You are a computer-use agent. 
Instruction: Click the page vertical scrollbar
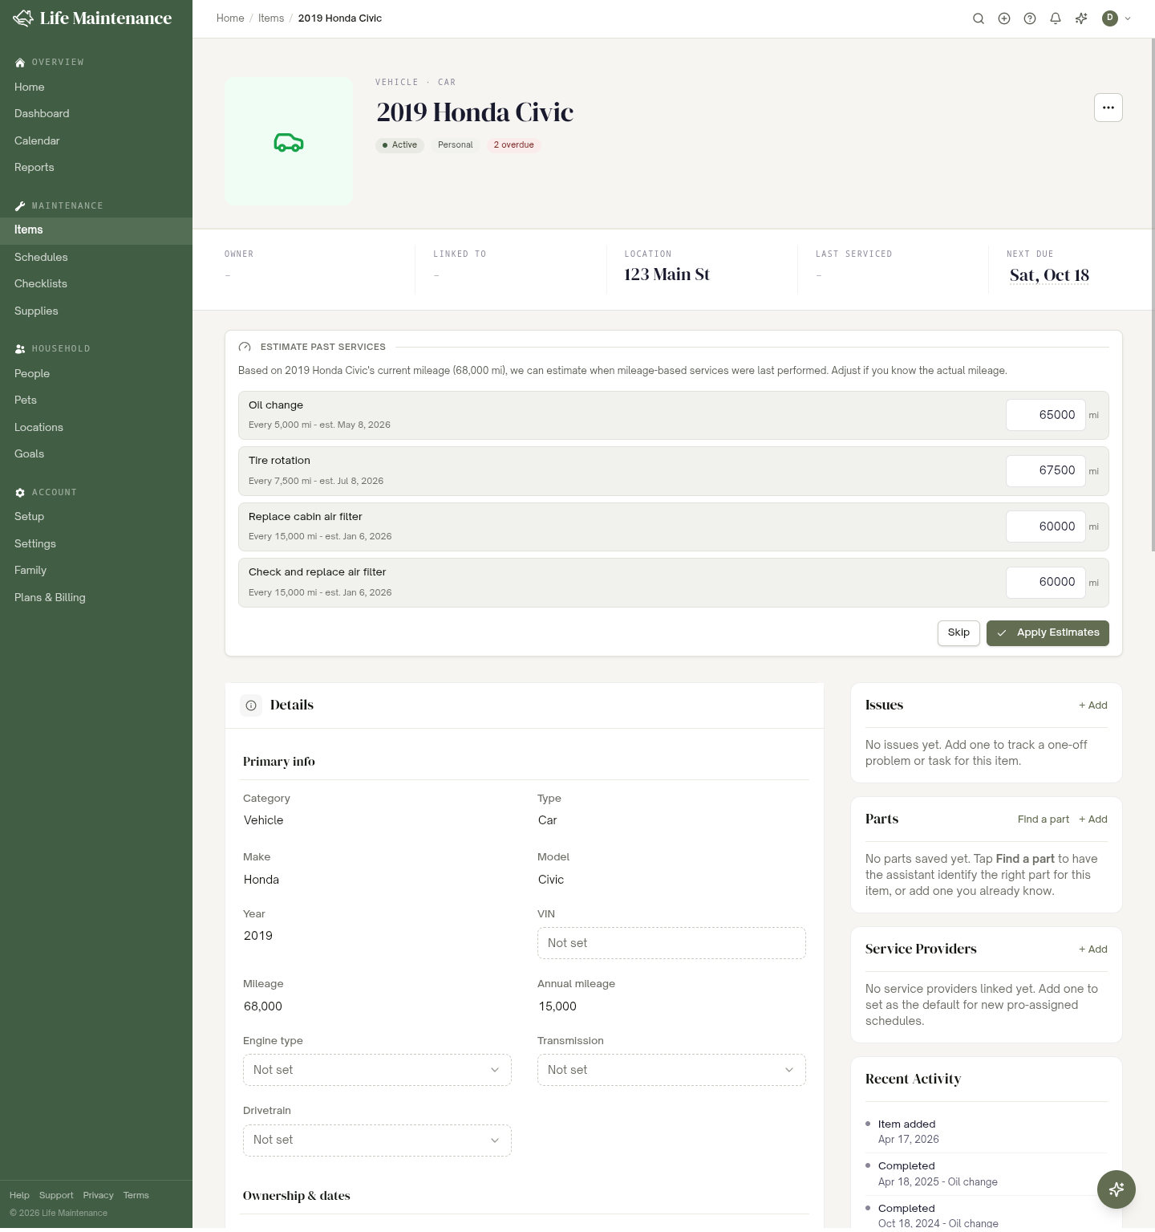pos(1153,295)
